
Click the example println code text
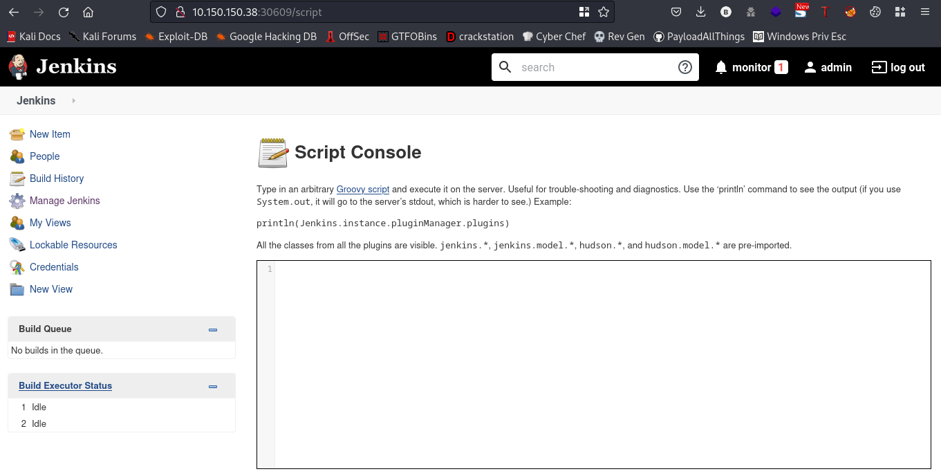382,223
